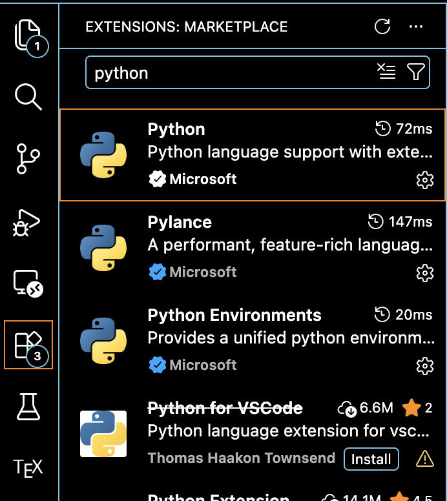Viewport: 447px width, 501px height.
Task: Click the Python Environments logo thumbnail
Action: click(103, 341)
